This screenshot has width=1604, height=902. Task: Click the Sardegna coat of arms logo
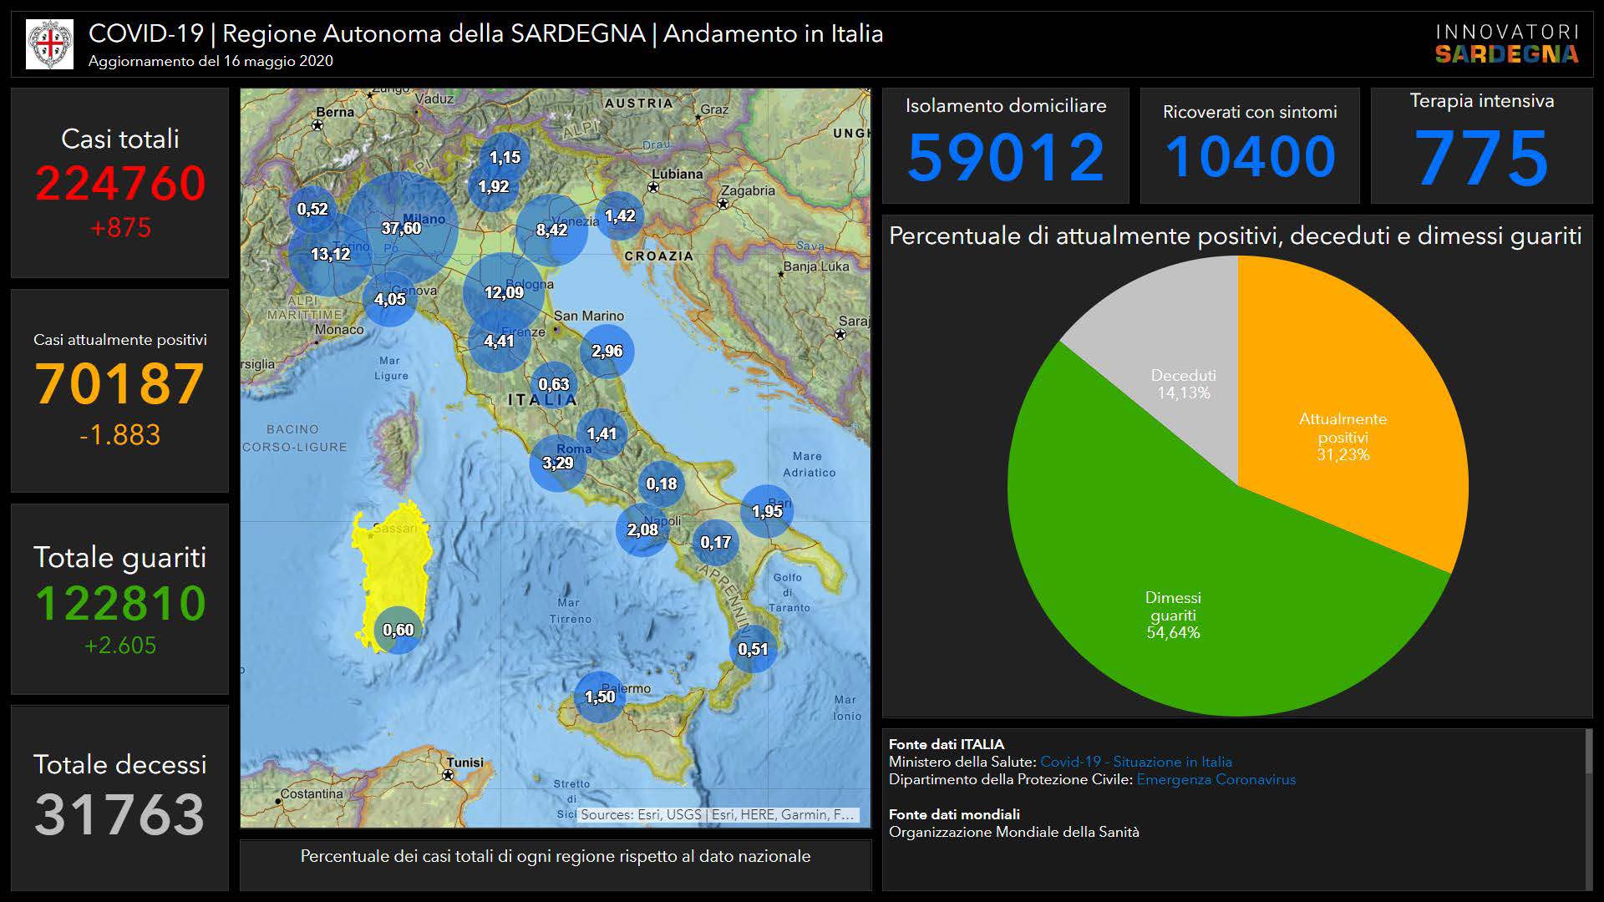[49, 44]
